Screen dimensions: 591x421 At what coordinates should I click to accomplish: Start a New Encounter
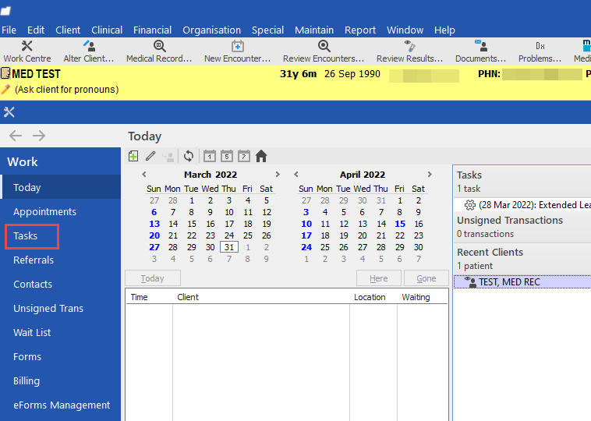[x=237, y=51]
